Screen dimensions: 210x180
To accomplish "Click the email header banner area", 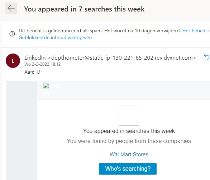I will pyautogui.click(x=124, y=90).
